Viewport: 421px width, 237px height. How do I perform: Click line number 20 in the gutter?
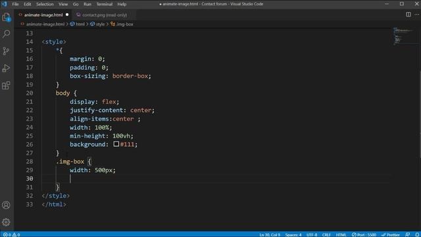(30, 93)
